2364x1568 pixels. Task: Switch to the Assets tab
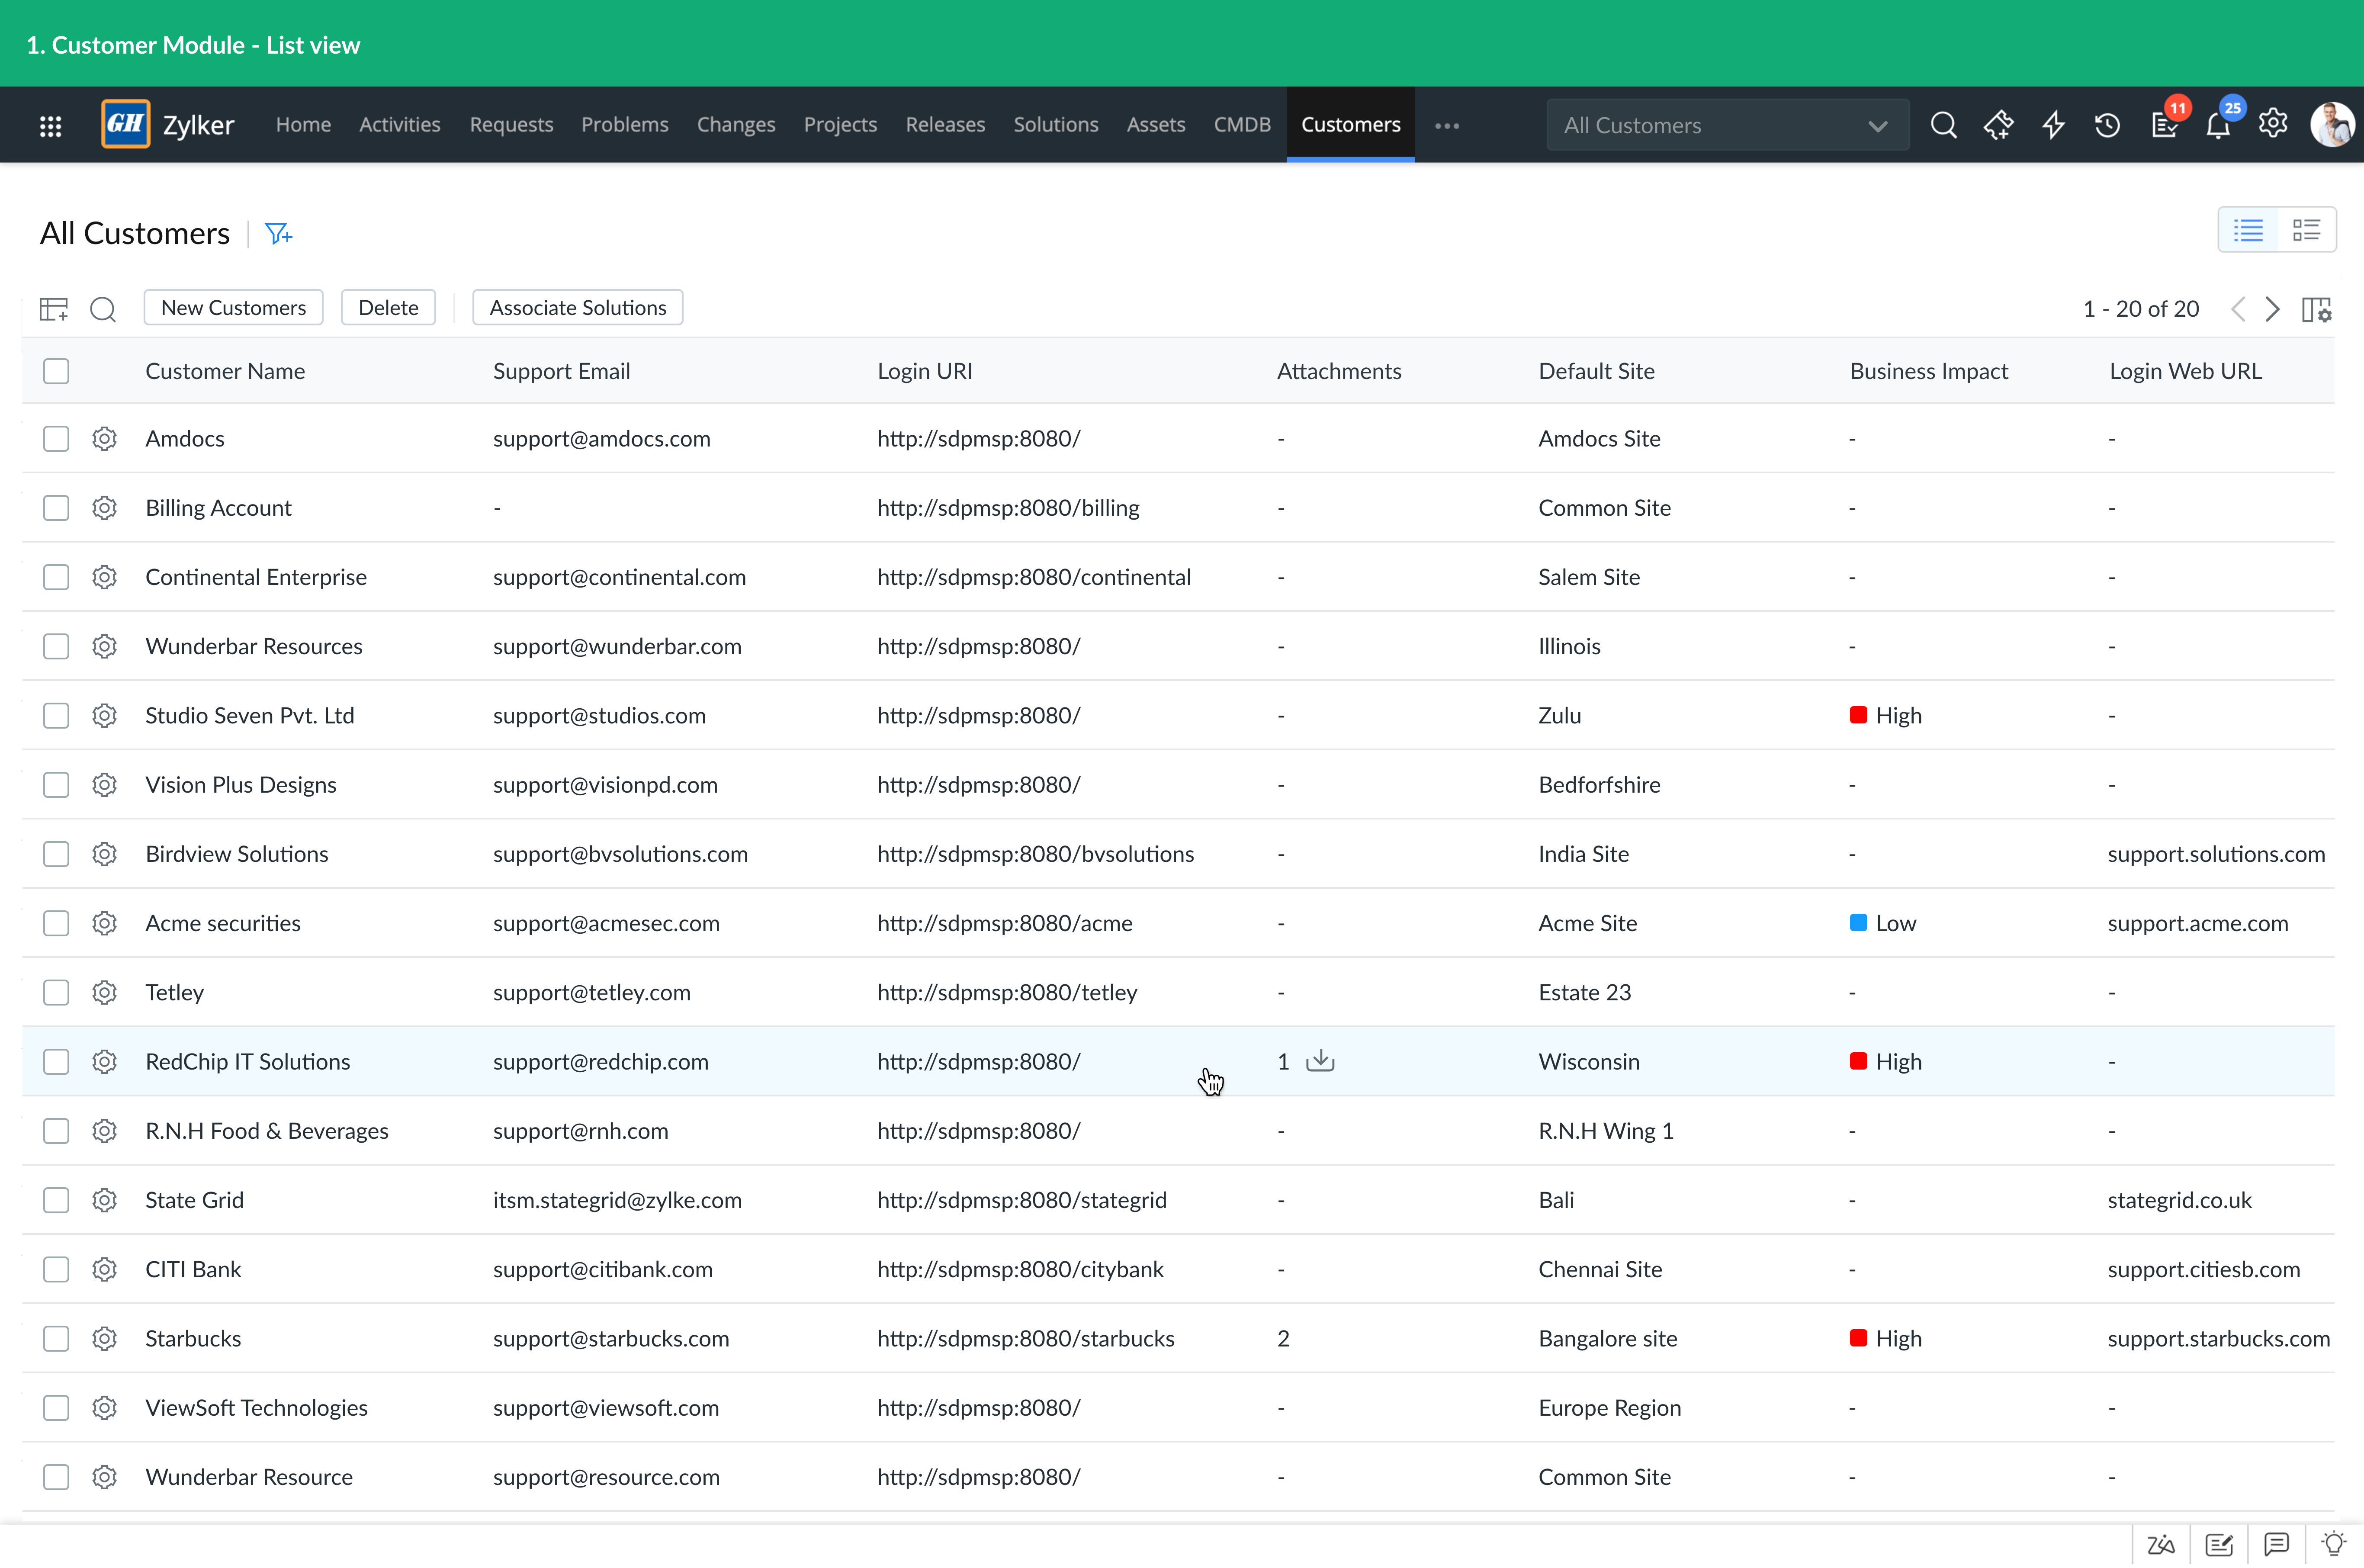point(1155,125)
